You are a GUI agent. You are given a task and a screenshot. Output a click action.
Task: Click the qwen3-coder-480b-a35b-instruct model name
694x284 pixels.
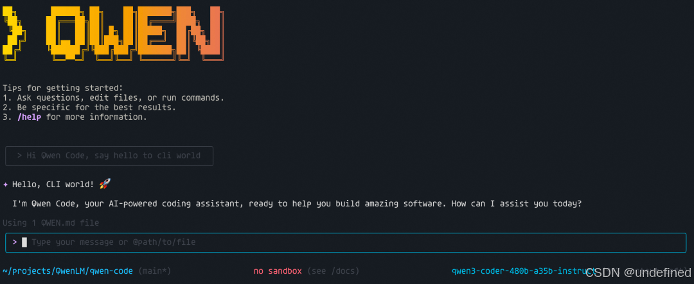coord(524,271)
